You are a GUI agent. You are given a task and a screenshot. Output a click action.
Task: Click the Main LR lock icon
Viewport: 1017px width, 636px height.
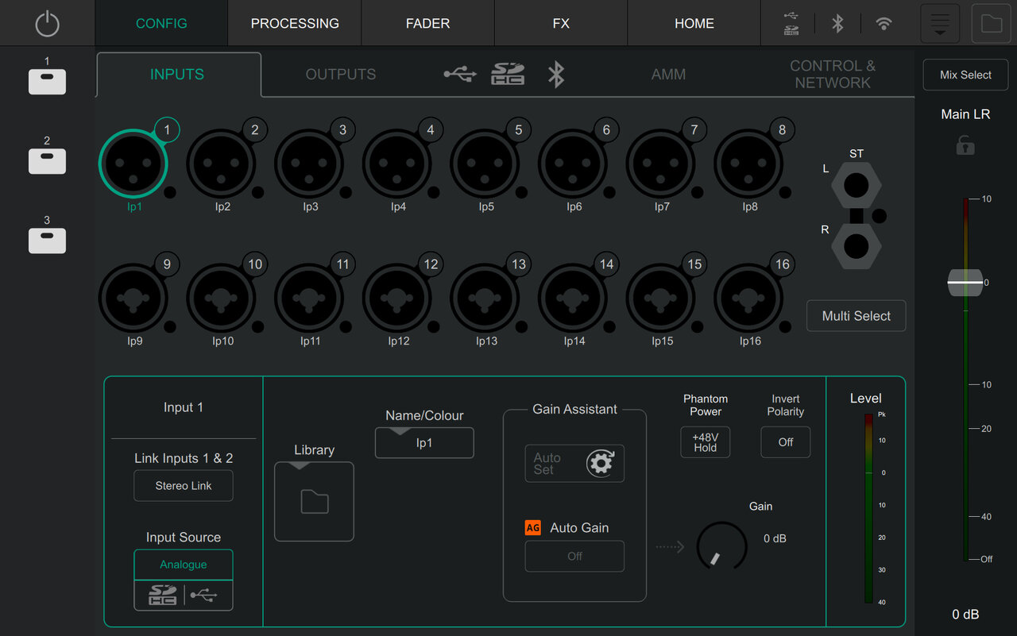coord(965,145)
